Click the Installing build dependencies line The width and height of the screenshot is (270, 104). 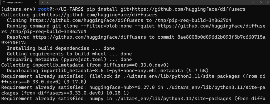[61, 49]
